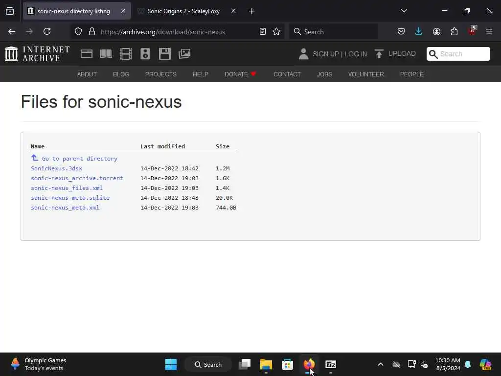Open uBlock Origin extension icon
This screenshot has height=376, width=501.
[x=472, y=31]
